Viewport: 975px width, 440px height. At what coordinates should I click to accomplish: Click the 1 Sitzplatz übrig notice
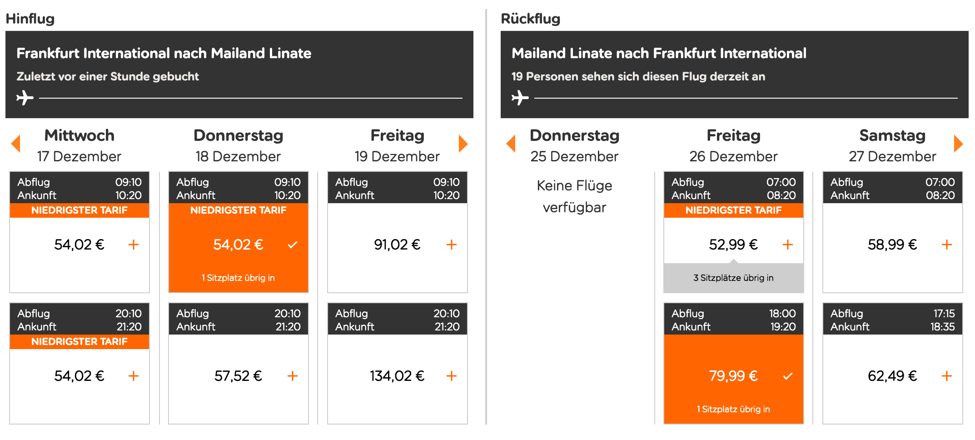point(238,278)
